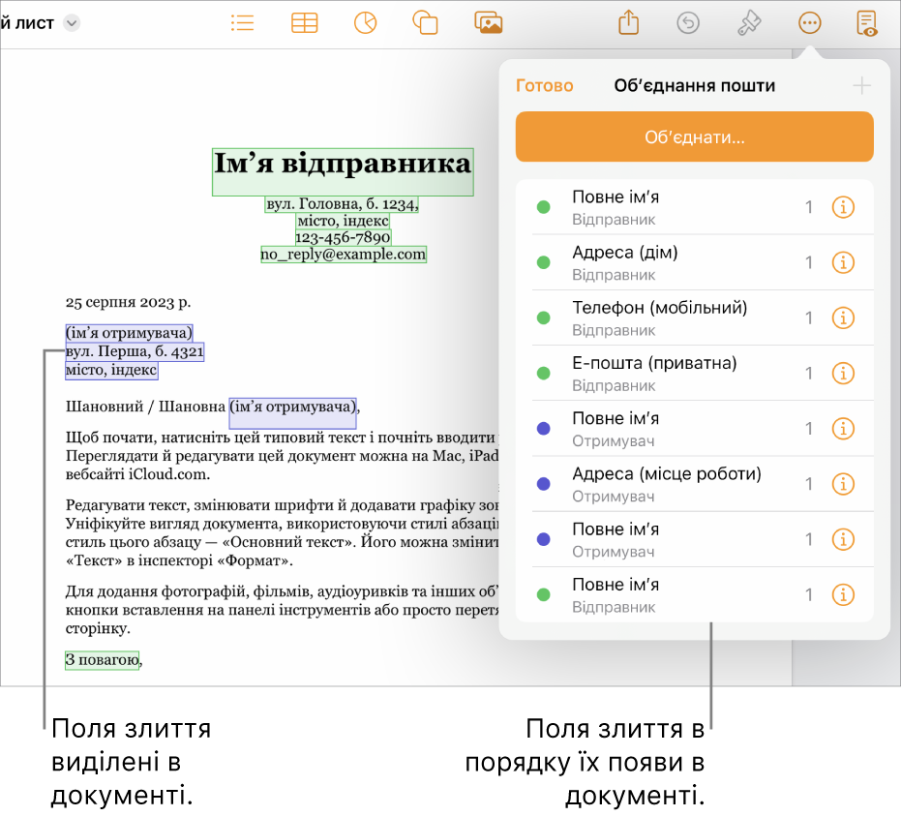Viewport: 901px width, 816px height.
Task: Insert a table using toolbar icon
Action: 305,23
